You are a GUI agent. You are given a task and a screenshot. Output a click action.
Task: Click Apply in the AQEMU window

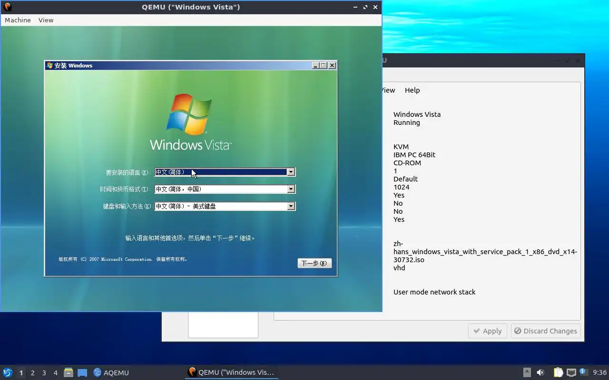tap(487, 331)
